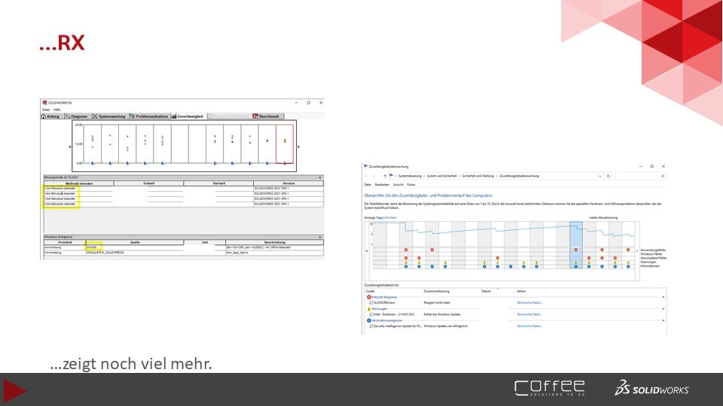
Task: Switch to the Diagnose tab
Action: (76, 117)
